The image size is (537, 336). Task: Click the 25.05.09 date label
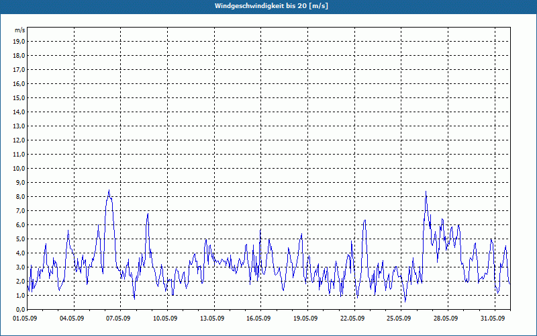tap(399, 318)
